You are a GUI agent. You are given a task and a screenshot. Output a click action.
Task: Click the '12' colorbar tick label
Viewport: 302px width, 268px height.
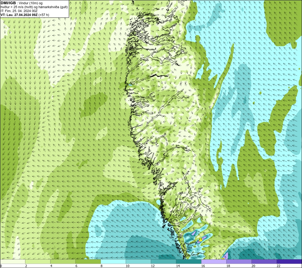point(153,266)
